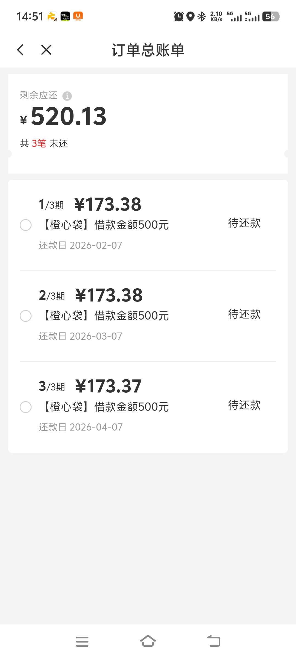Select the 1/3期 installment radio button

tap(26, 225)
